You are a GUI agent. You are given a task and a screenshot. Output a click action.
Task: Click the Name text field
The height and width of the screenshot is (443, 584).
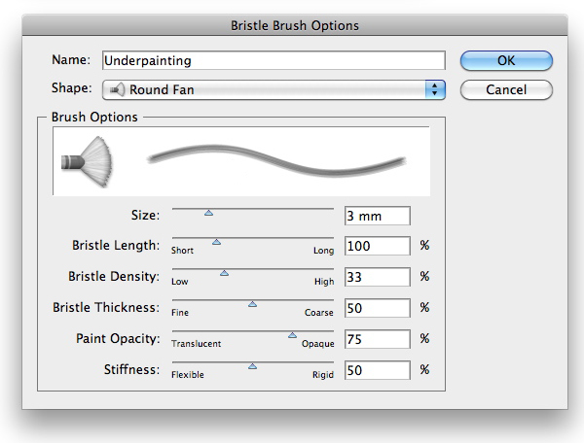tap(273, 60)
